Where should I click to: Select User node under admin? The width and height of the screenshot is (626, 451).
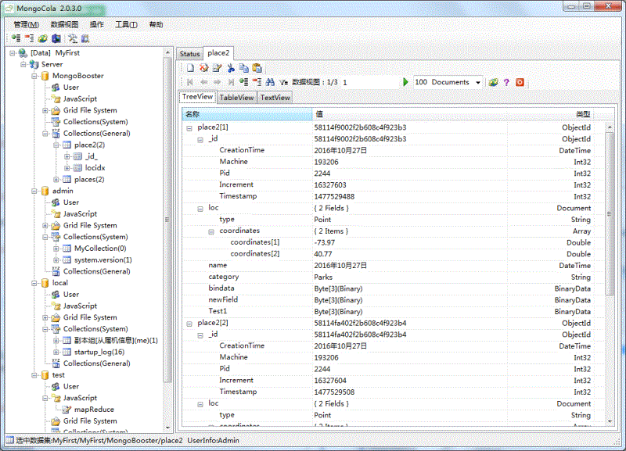(71, 202)
